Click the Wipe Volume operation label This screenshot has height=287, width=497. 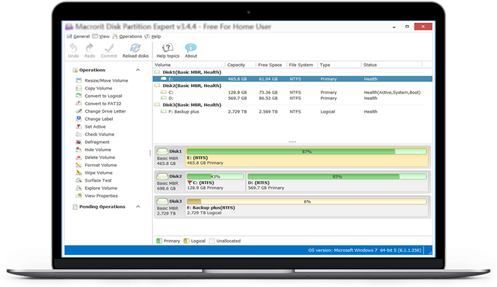(x=99, y=172)
